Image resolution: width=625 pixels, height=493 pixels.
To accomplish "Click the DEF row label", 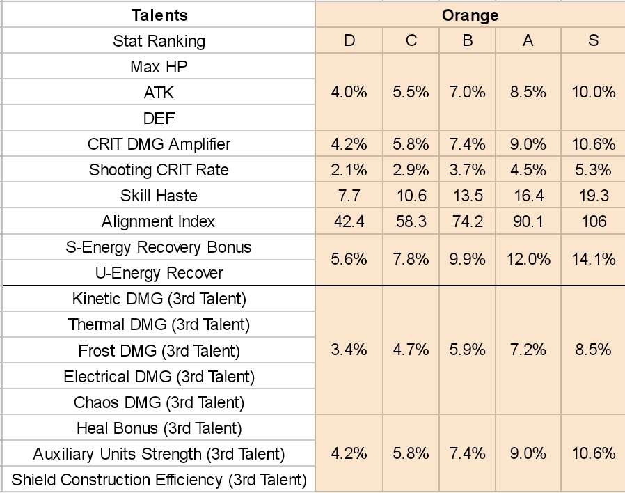I will 159,118.
